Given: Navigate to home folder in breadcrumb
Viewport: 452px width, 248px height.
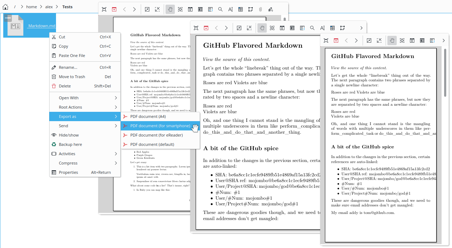Looking at the screenshot, I should coord(32,7).
